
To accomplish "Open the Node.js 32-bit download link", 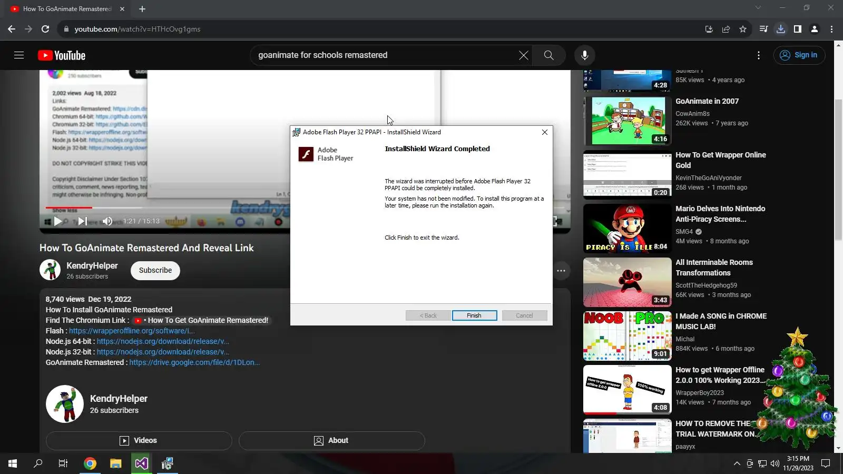I will point(163,352).
